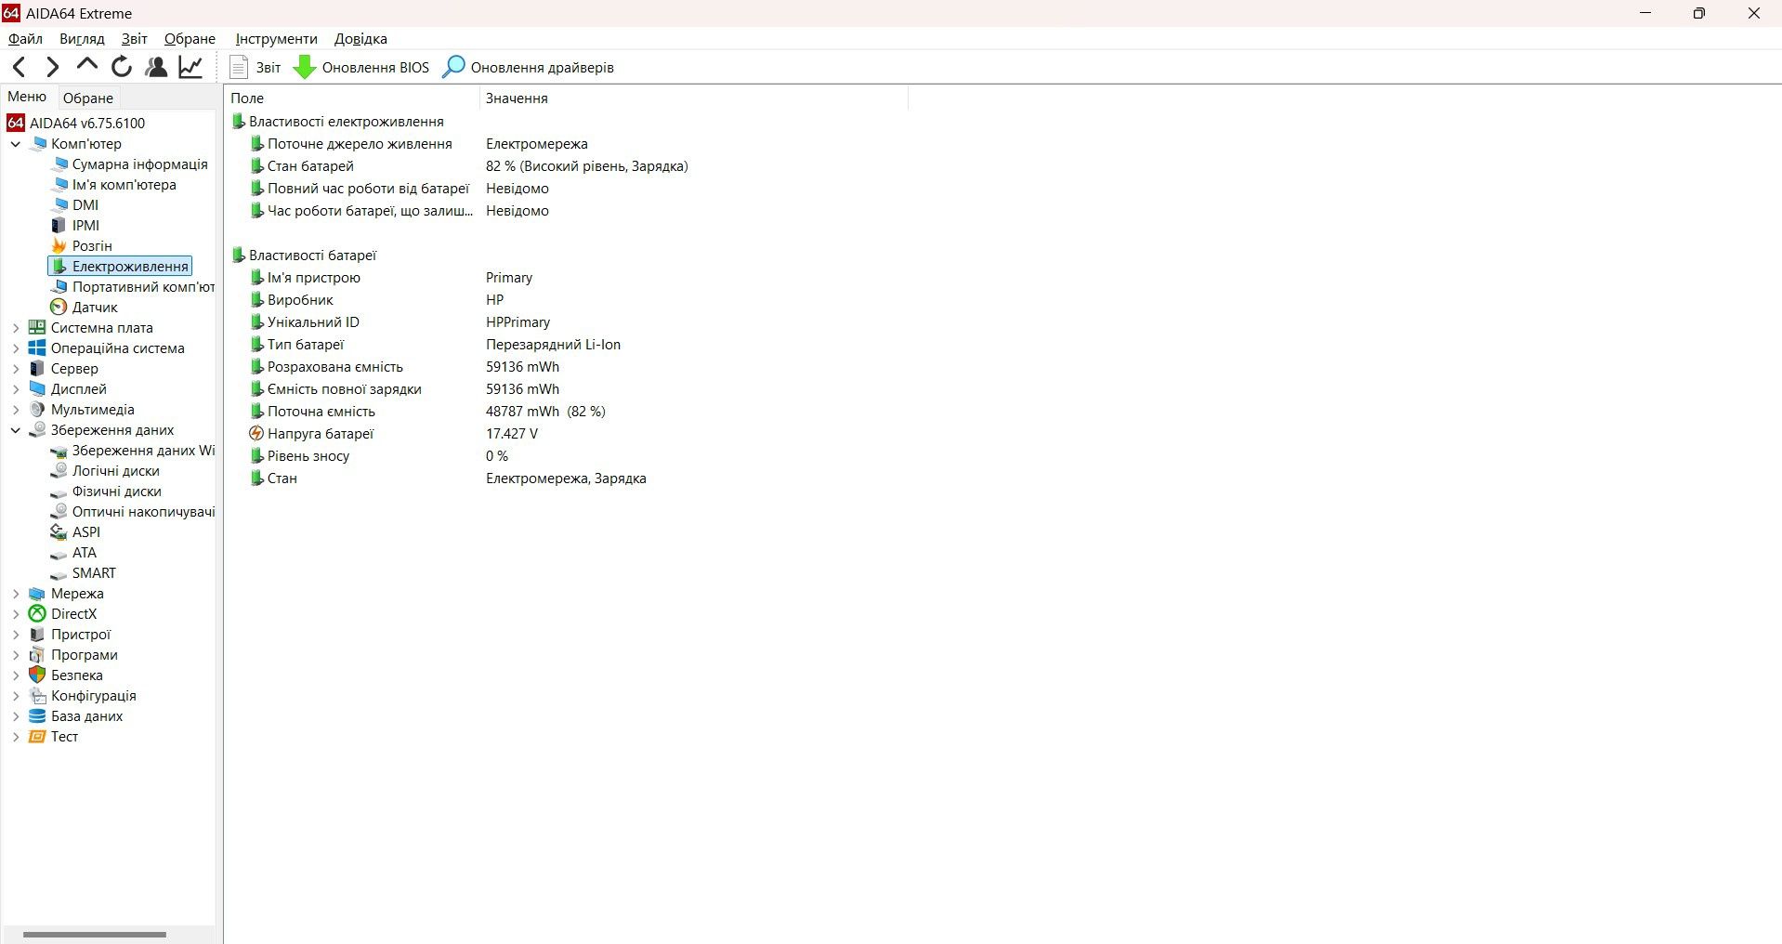Open the Вигляд menu
This screenshot has height=944, width=1782.
[x=82, y=39]
